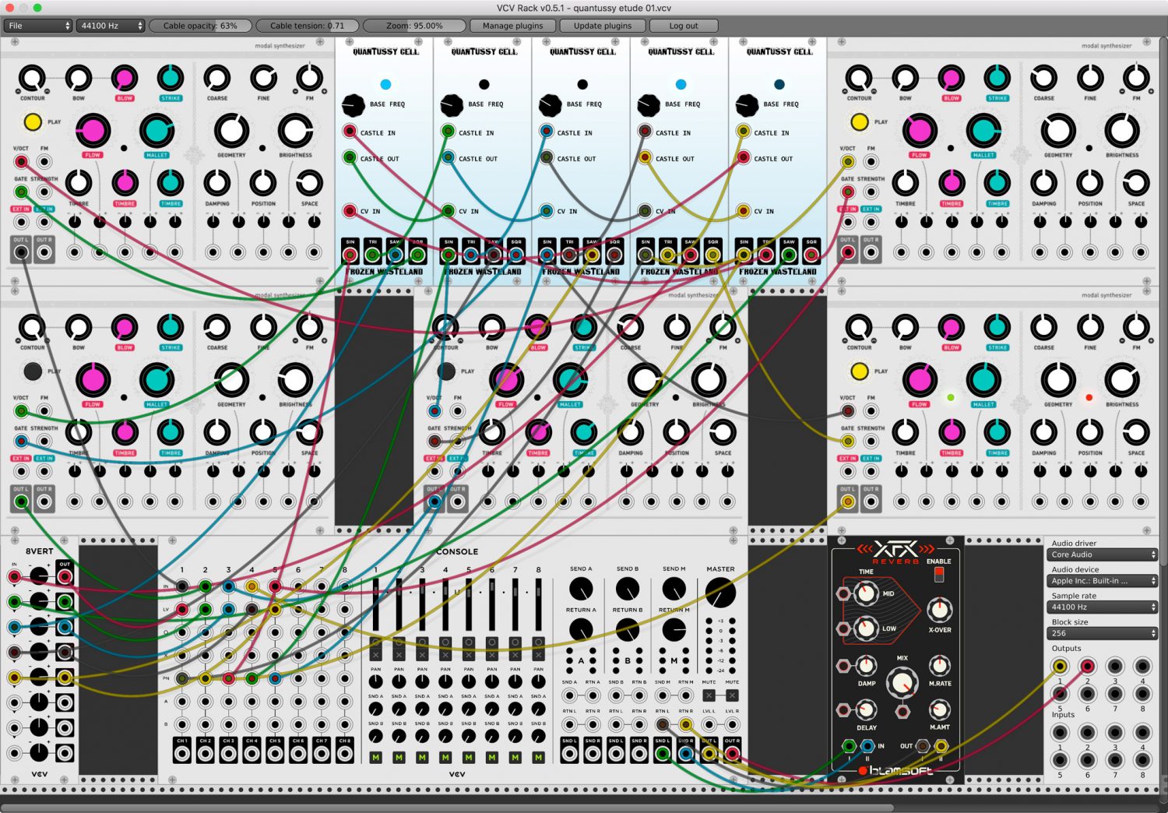
Task: Mute Console channel 4 with the green M
Action: point(445,757)
